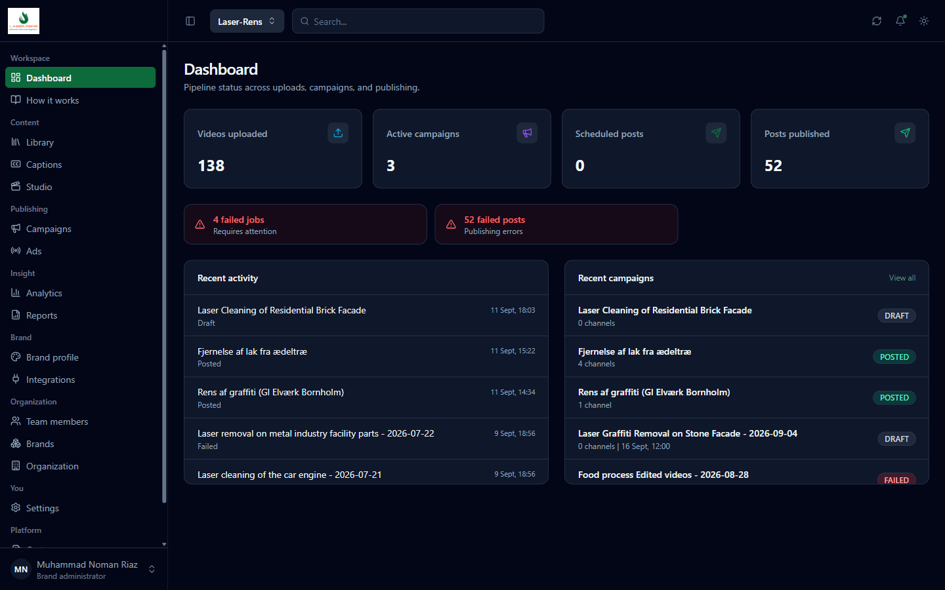The image size is (945, 590).
Task: Open the 4 failed jobs alert
Action: (x=305, y=224)
